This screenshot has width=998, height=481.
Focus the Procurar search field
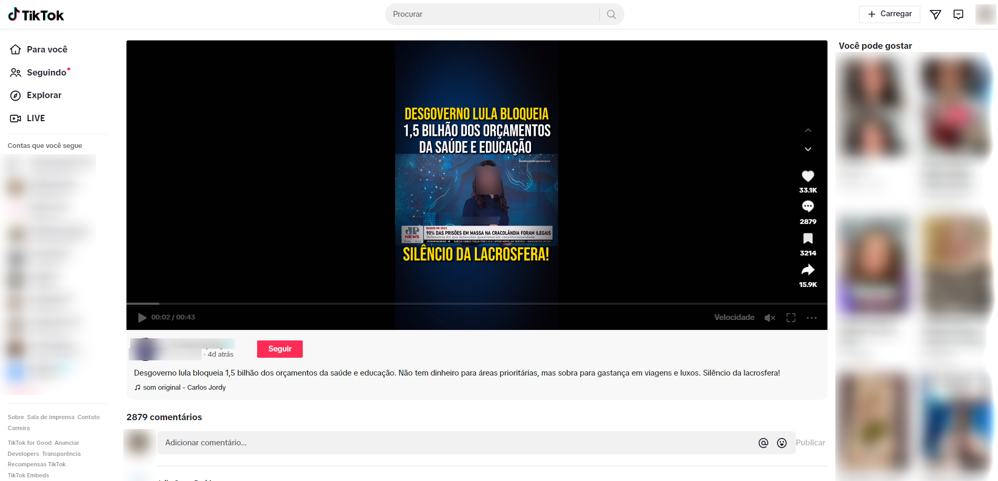pos(493,14)
